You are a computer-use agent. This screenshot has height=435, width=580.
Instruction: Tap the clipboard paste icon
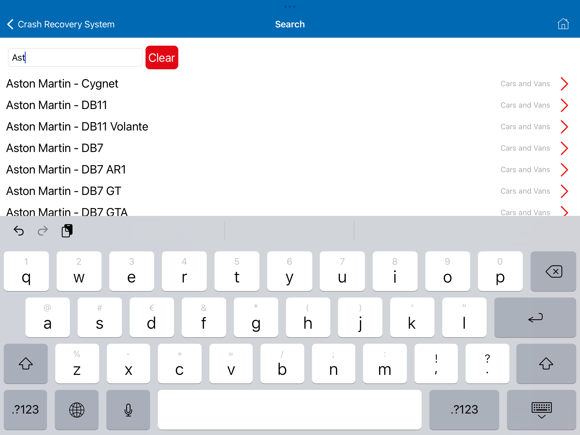[x=67, y=231]
